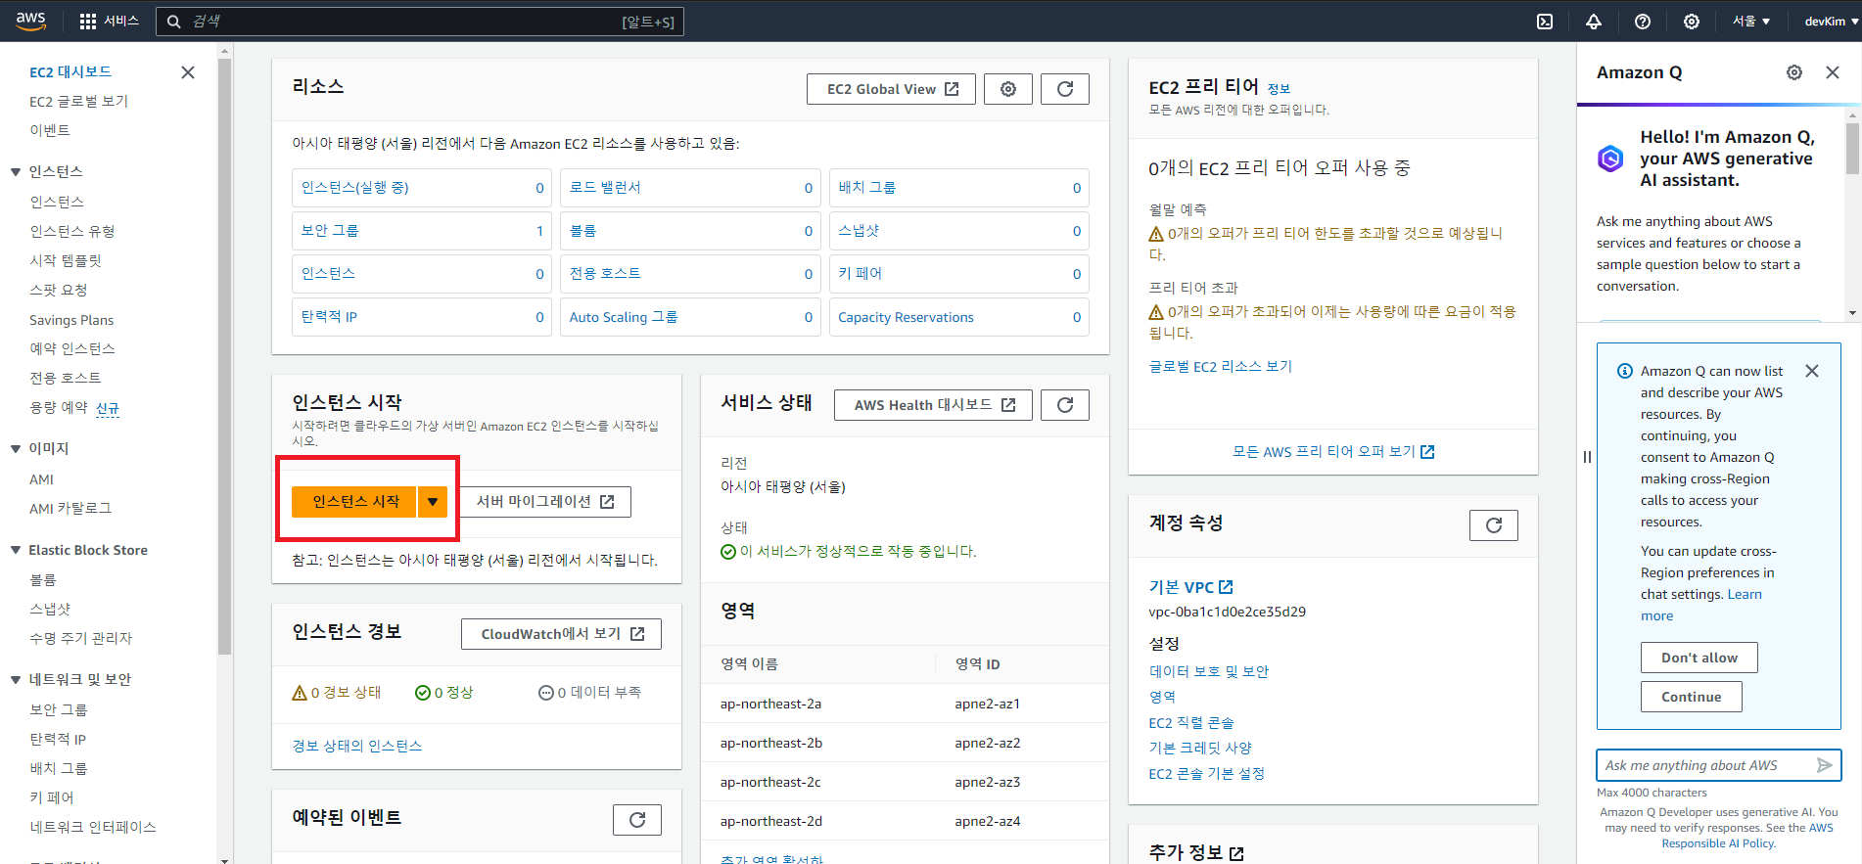Collapse the 네트워크 및 보안 section
Screen dimensions: 1862x864
tap(16, 680)
